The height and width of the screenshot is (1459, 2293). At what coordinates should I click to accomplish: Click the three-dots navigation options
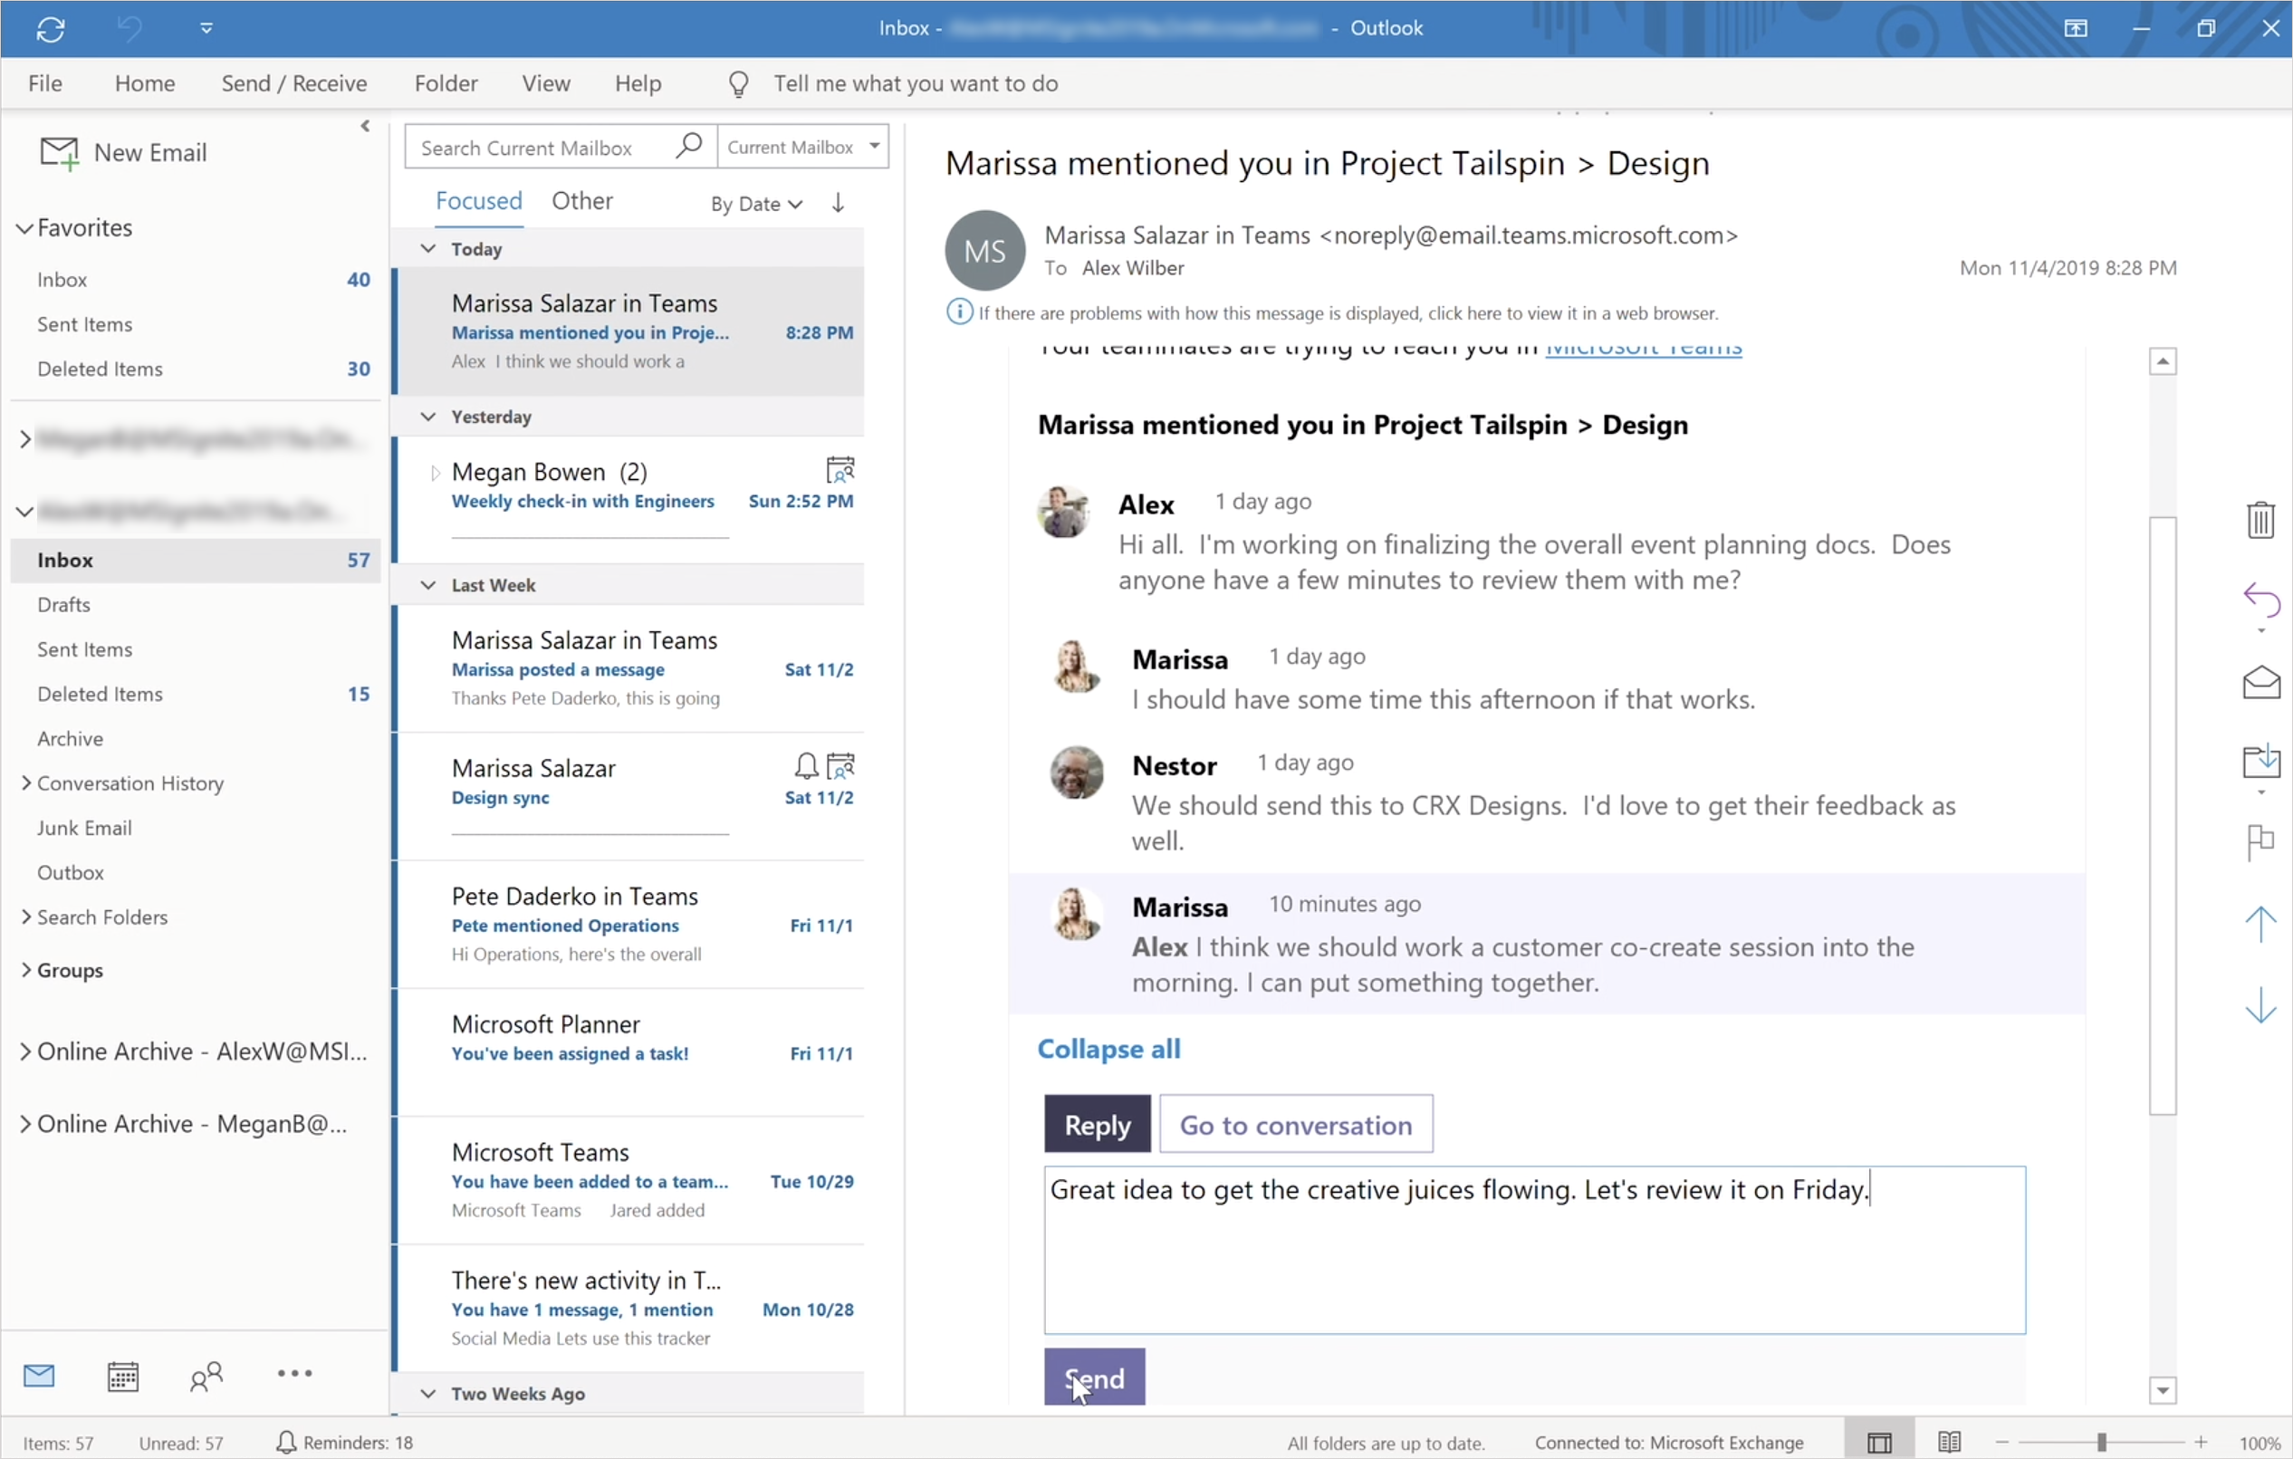[294, 1373]
